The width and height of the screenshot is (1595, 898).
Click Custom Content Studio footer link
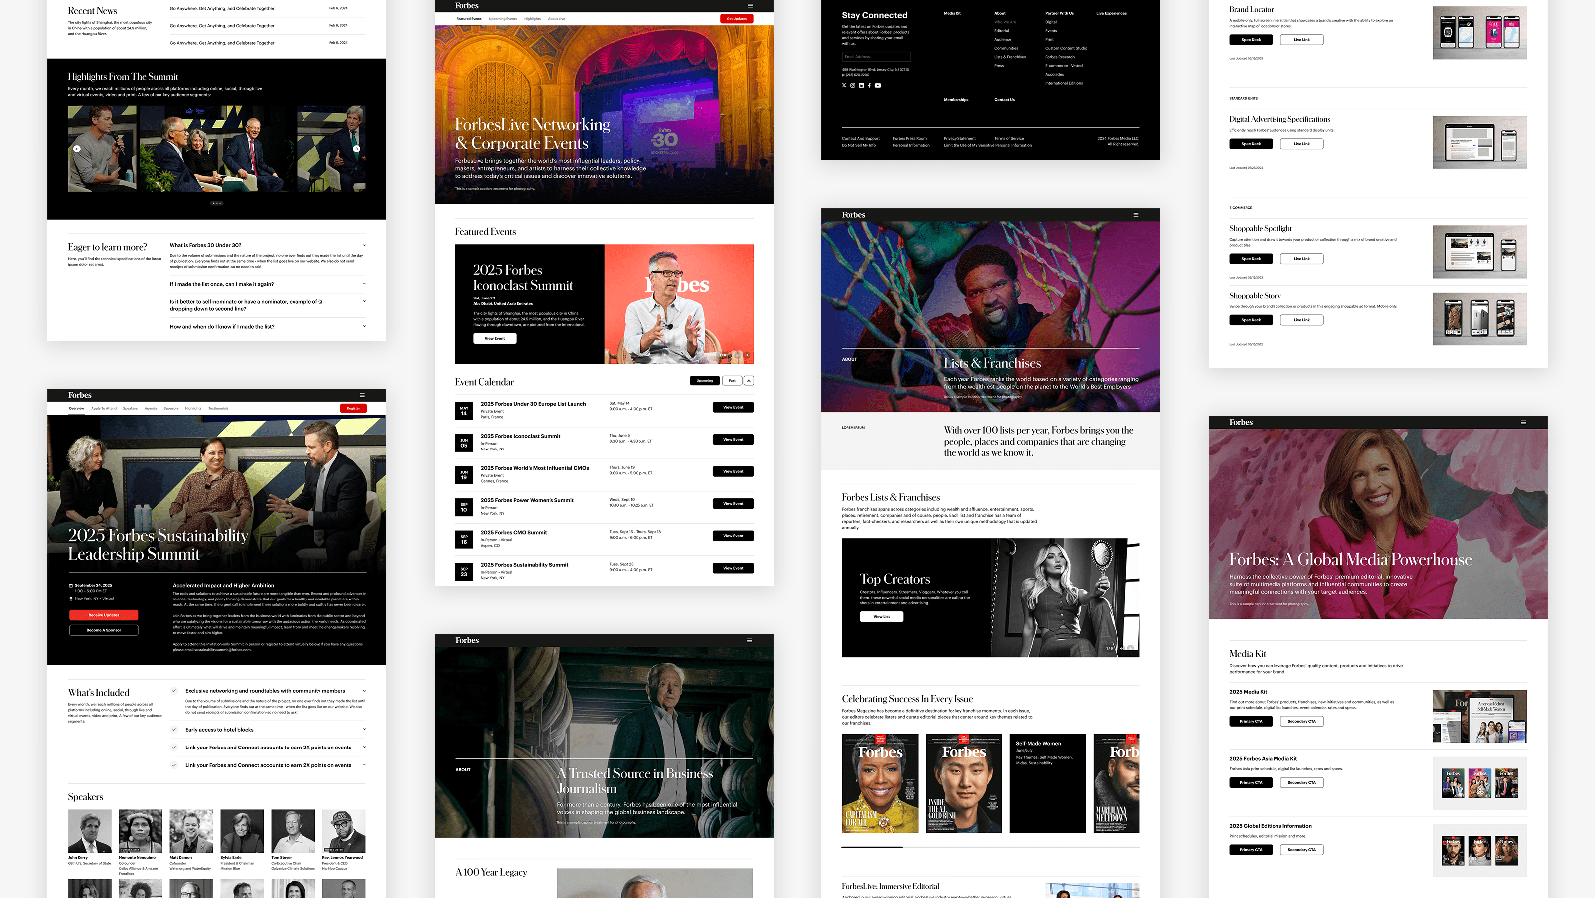tap(1066, 48)
